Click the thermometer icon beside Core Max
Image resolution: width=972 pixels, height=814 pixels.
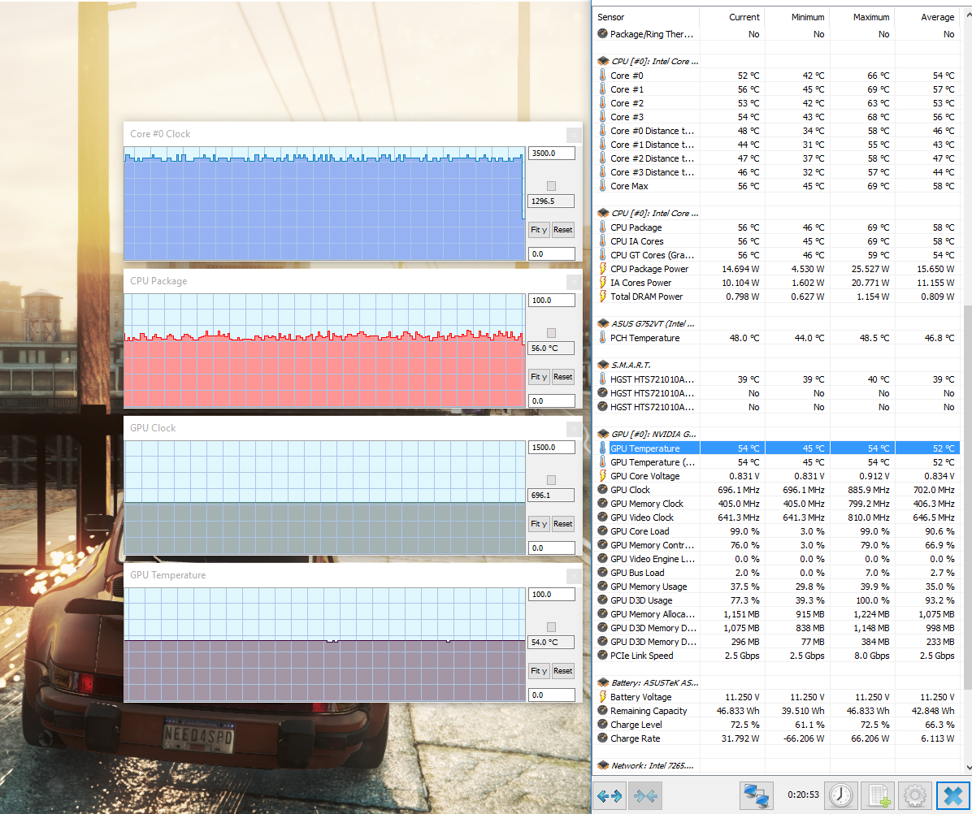click(602, 186)
